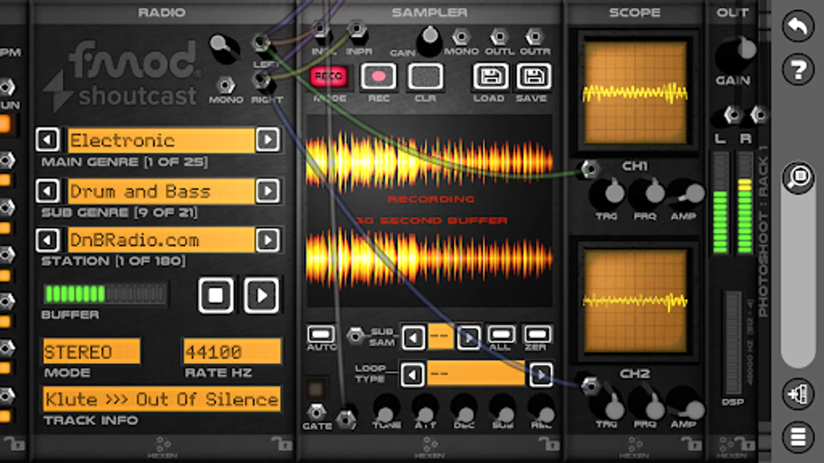Click the back arrow icon in the sidebar
This screenshot has width=824, height=463.
coord(798,26)
